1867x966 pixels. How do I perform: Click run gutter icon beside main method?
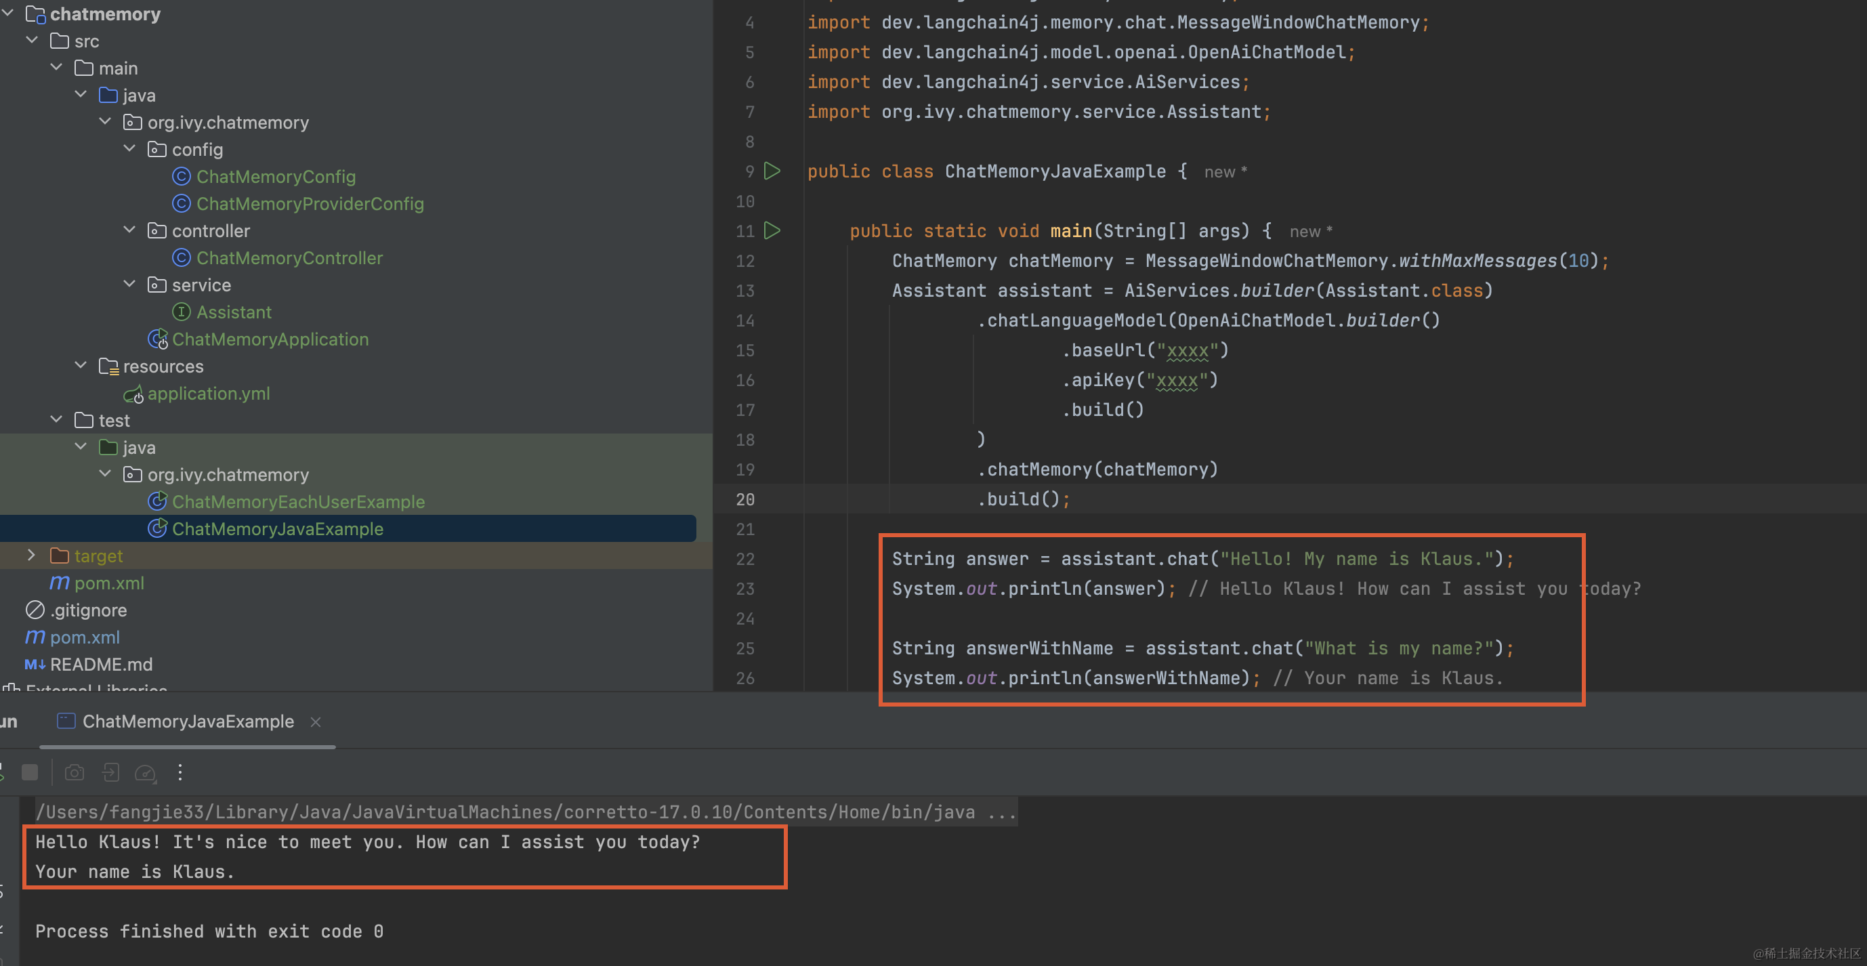(x=772, y=230)
